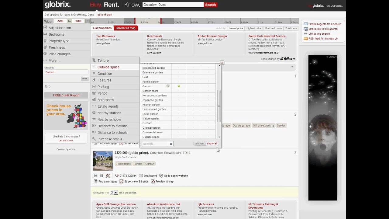This screenshot has height=219, width=389.
Task: Click the red Search button
Action: (x=210, y=5)
